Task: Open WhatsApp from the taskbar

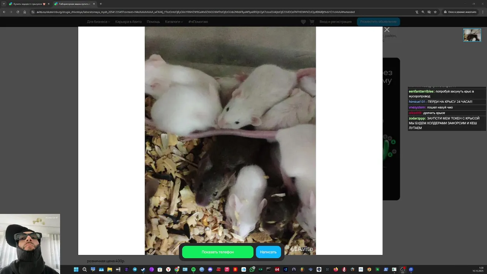Action: click(x=252, y=269)
